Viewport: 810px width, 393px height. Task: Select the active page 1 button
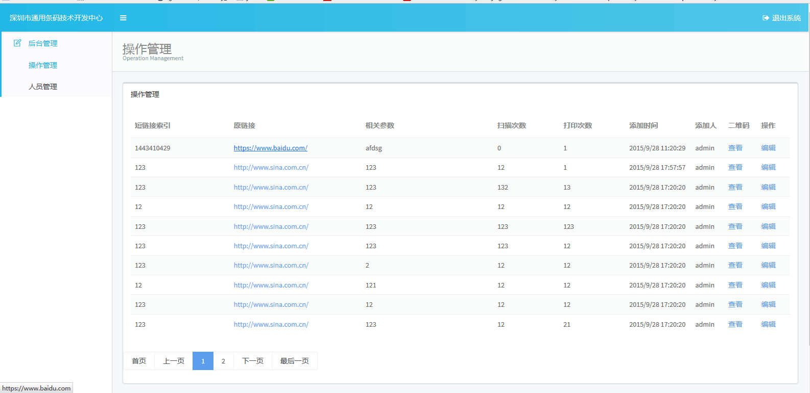(203, 361)
